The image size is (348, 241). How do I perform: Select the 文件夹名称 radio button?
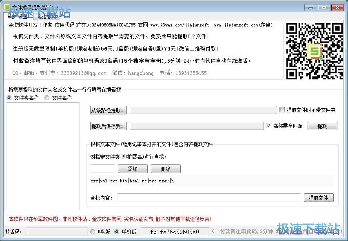23,98
